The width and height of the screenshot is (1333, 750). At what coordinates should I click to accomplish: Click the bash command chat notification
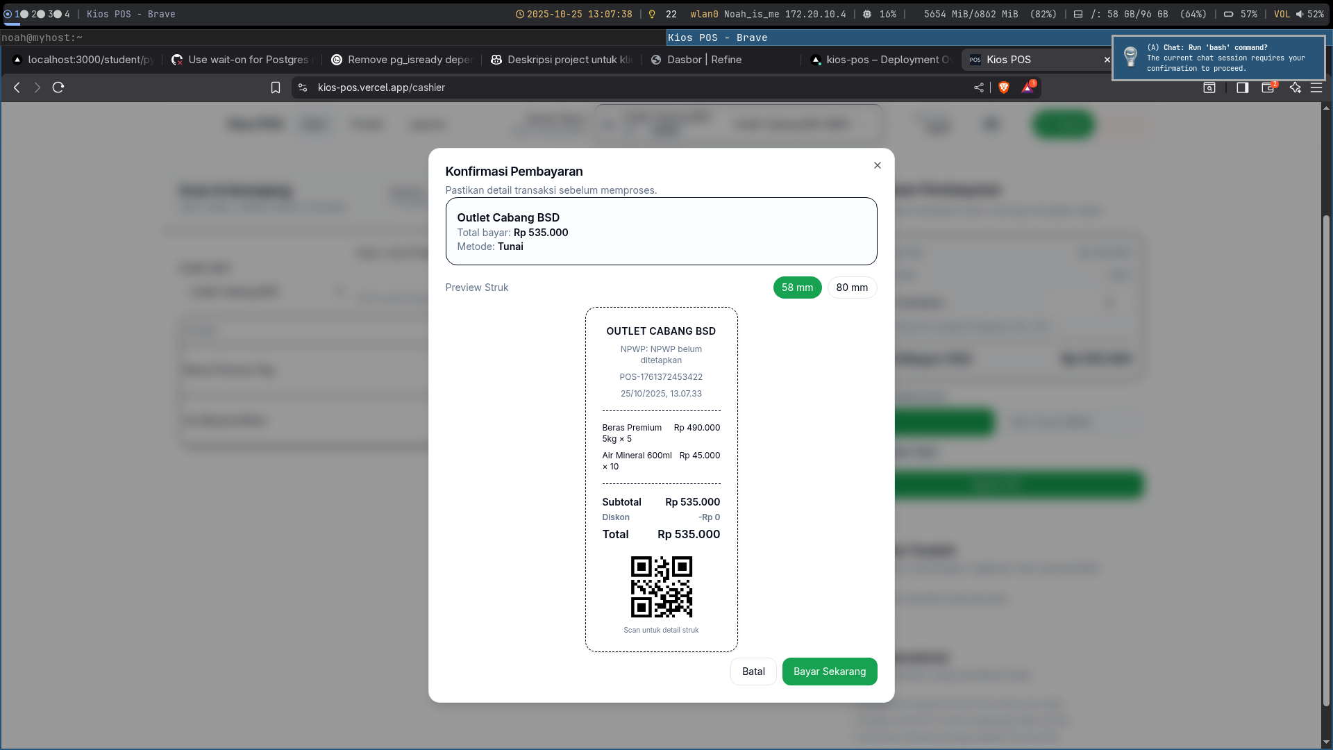click(1218, 58)
